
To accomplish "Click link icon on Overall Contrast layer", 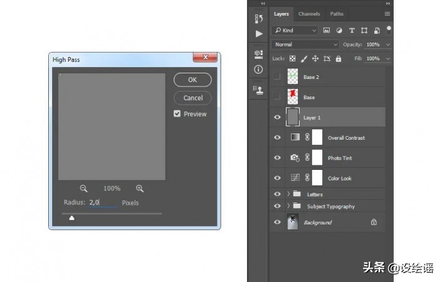I will [307, 137].
